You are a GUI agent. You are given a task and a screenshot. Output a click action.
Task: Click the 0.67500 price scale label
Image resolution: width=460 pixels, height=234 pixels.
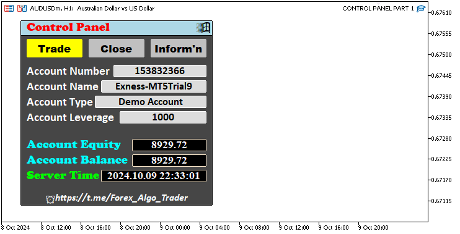[441, 55]
